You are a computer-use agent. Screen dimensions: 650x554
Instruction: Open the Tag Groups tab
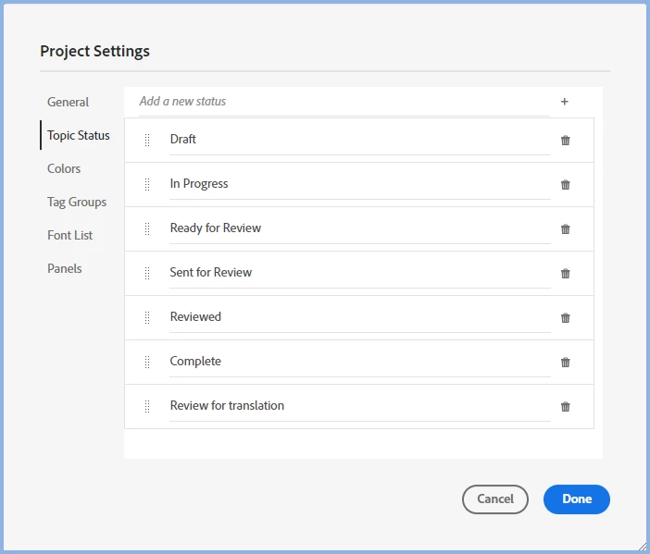pos(77,202)
